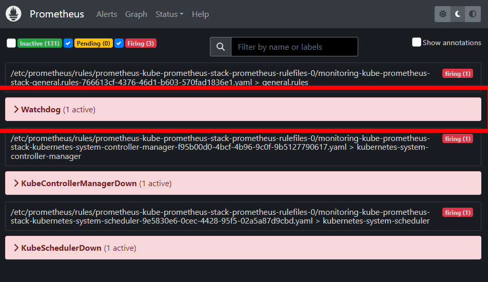Switch to dark theme moon icon
Screen dimensions: 488x282
[x=458, y=14]
